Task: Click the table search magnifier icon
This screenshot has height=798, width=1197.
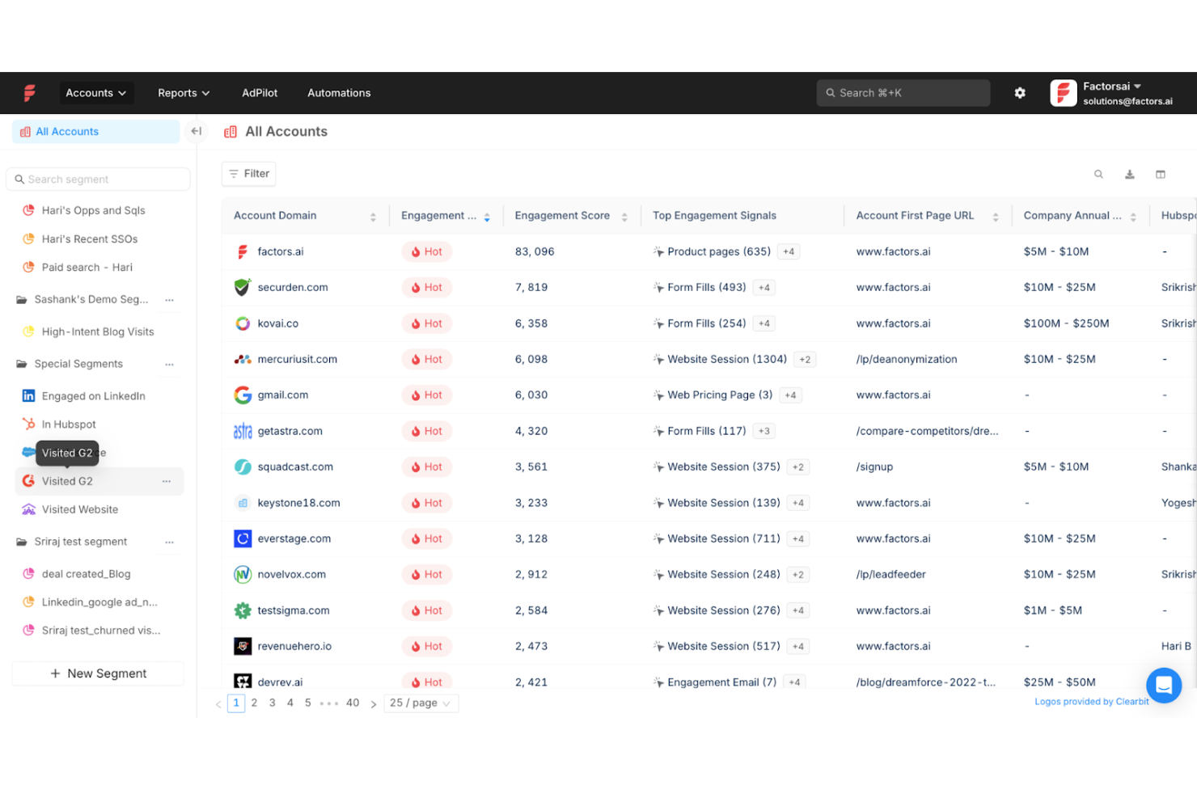Action: 1098,174
